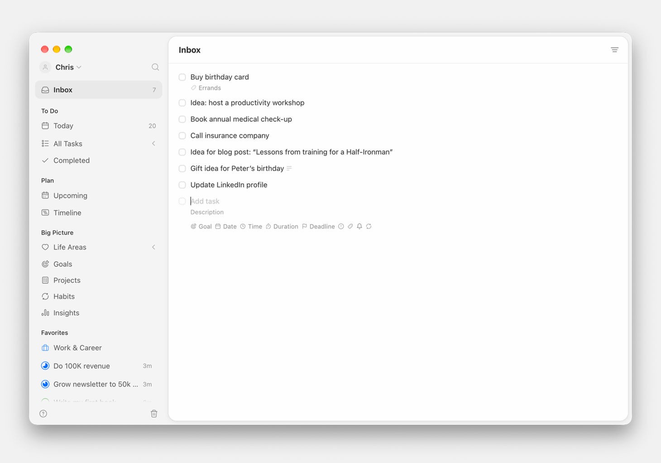Set repeat with the recurring arrows icon
The height and width of the screenshot is (463, 661).
click(x=369, y=227)
